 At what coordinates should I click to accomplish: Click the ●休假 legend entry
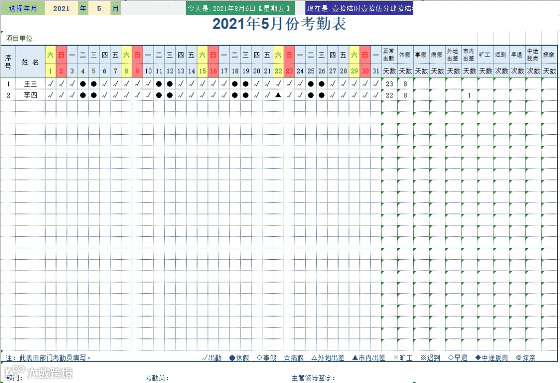[x=239, y=358]
